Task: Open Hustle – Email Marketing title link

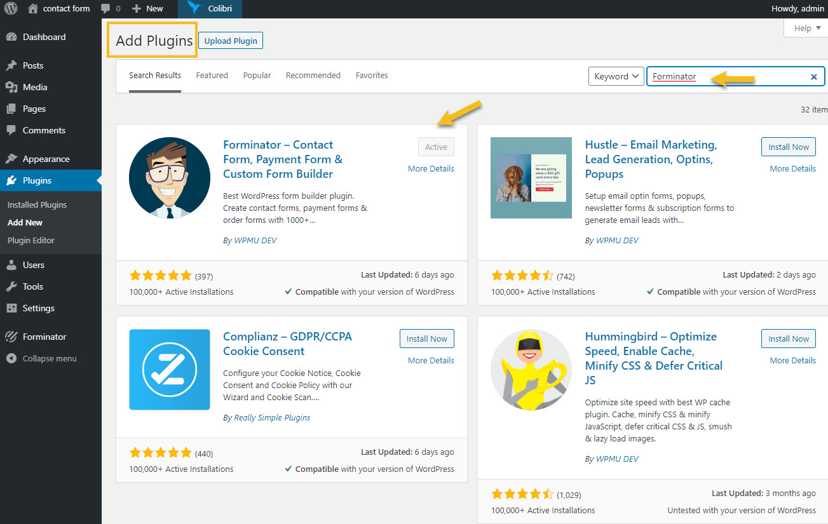Action: [651, 159]
